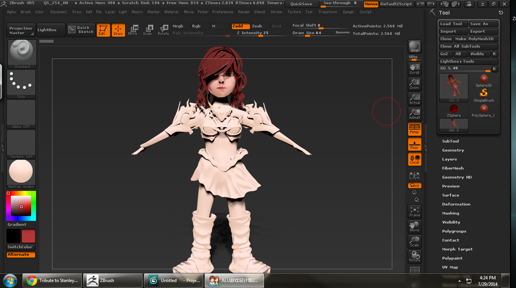Click the BPR render icon
516x288 pixels.
pos(414,46)
